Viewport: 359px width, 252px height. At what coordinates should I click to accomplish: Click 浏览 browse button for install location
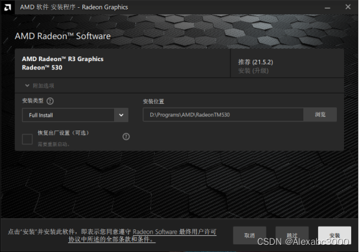coord(320,114)
